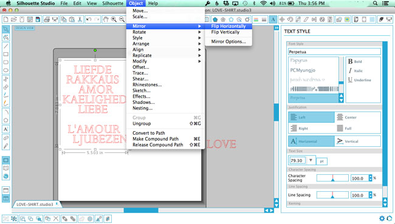
Task: Select the Line drawing tool
Action: click(x=6, y=46)
